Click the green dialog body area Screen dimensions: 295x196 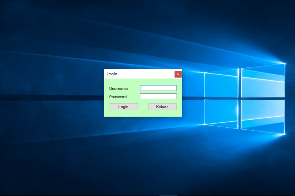(x=143, y=113)
